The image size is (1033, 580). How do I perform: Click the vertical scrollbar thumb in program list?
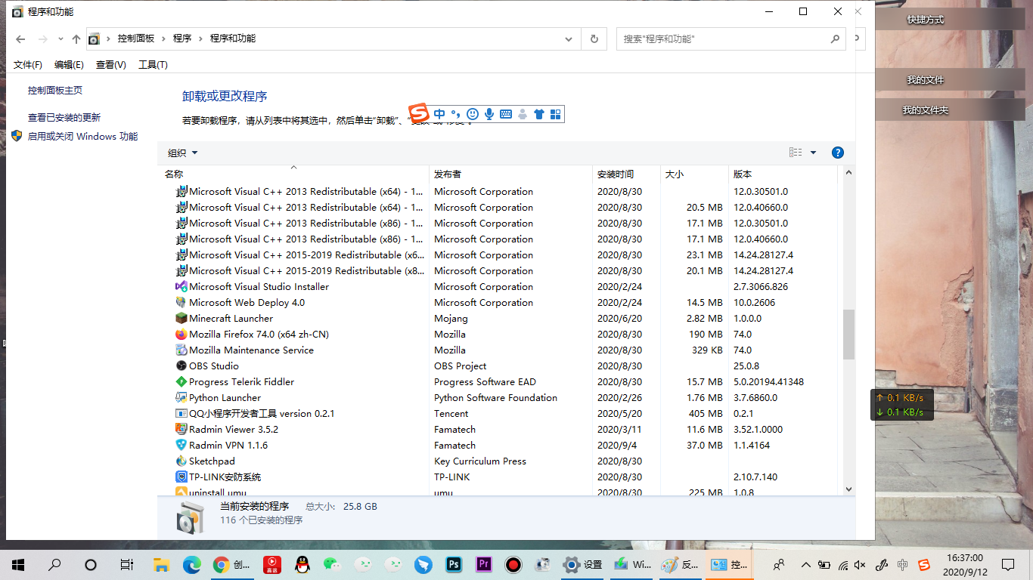tap(848, 334)
